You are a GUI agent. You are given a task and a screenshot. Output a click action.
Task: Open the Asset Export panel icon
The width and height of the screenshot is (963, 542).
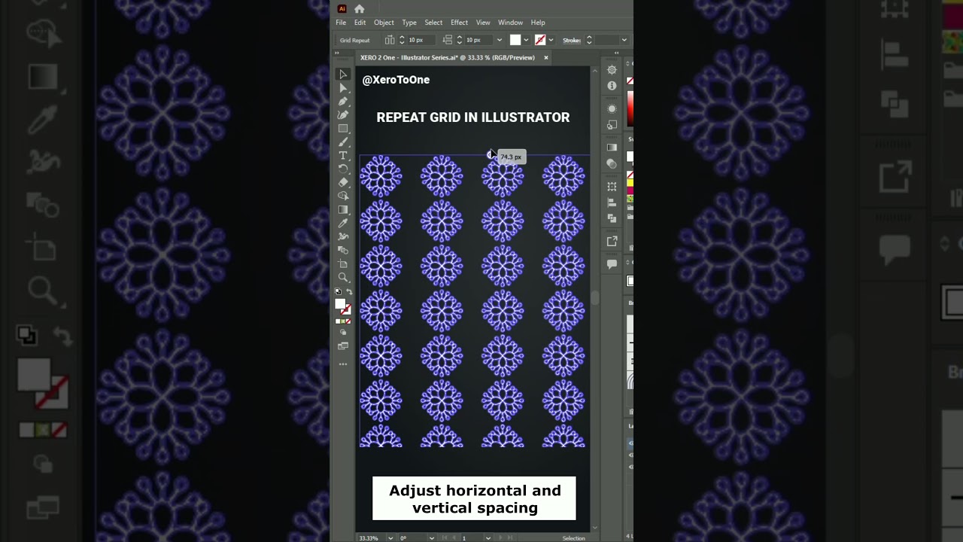[x=612, y=242]
